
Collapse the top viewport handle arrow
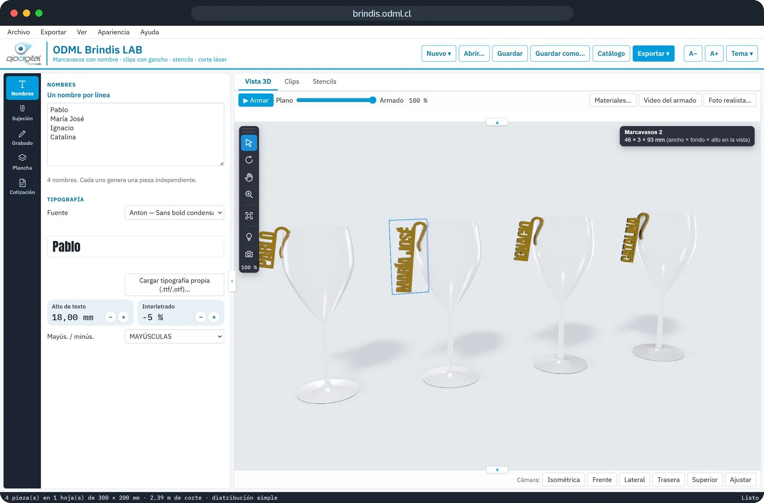(x=497, y=122)
